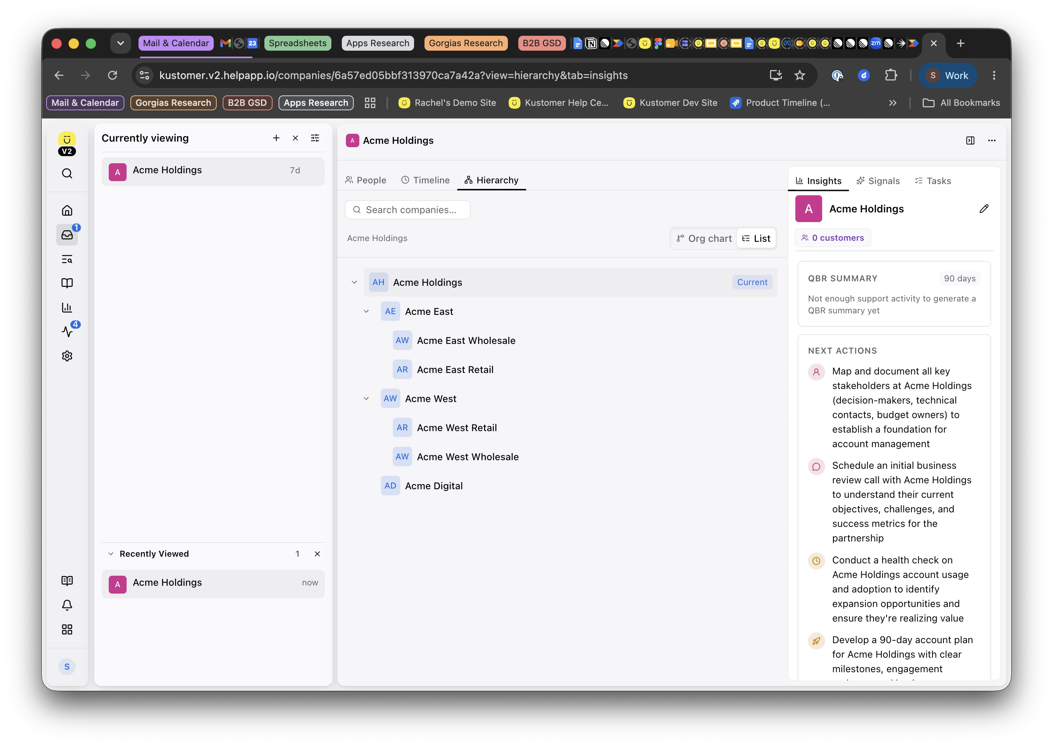
Task: Open settings gear in the sidebar
Action: [67, 356]
